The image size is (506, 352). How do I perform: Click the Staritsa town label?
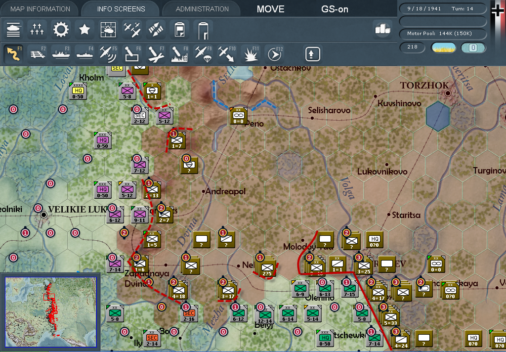point(406,215)
